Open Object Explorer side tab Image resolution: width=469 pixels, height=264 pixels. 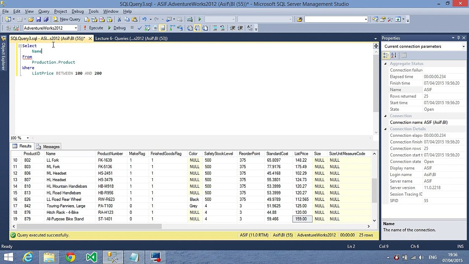[x=3, y=54]
